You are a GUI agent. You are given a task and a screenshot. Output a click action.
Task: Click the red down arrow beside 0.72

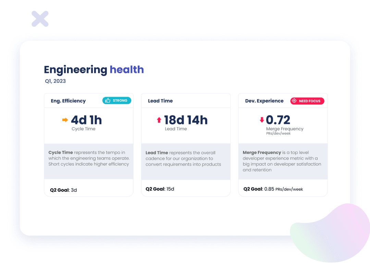click(x=262, y=120)
